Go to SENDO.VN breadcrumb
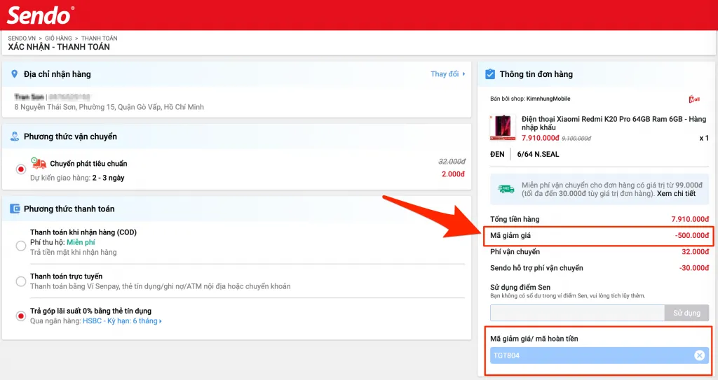This screenshot has height=380, width=718. [x=22, y=38]
